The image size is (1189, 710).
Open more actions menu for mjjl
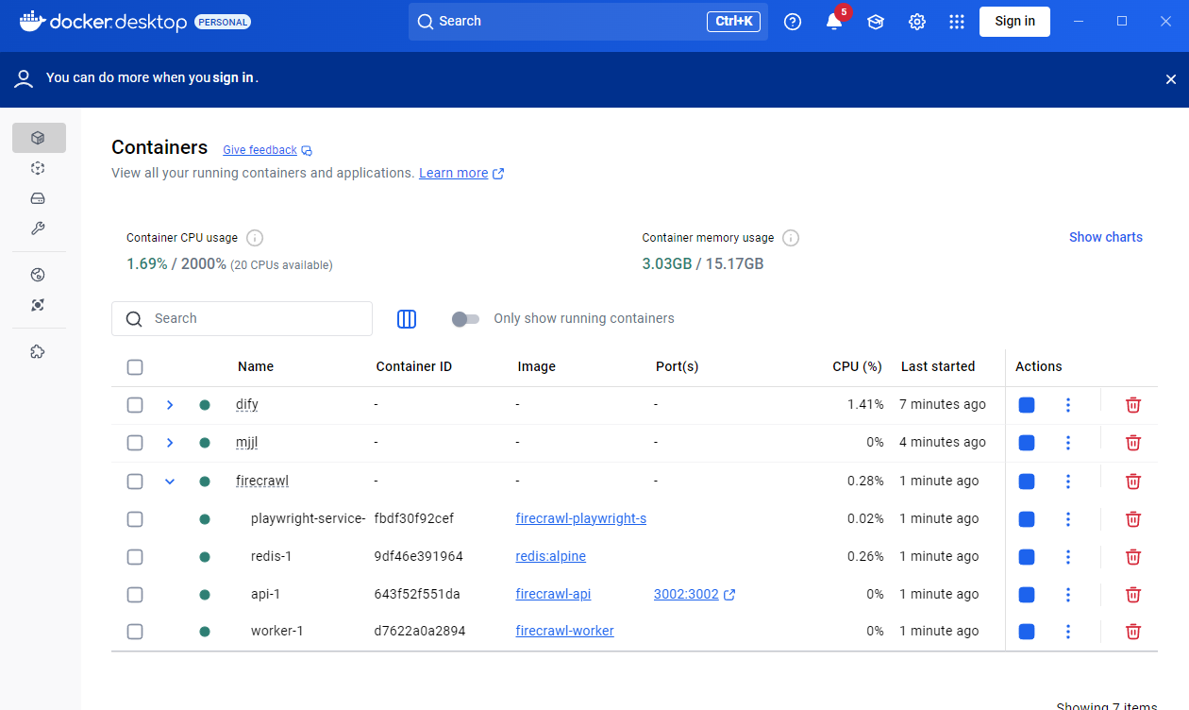pos(1068,443)
